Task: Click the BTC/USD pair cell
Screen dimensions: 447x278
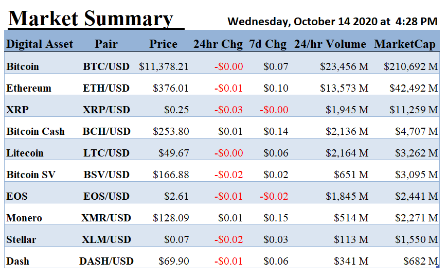Action: 106,66
